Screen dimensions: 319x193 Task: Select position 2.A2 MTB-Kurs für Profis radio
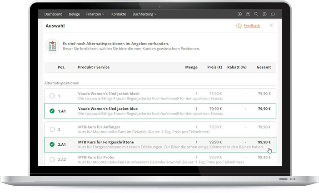52,159
